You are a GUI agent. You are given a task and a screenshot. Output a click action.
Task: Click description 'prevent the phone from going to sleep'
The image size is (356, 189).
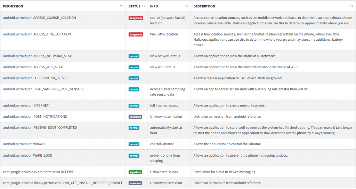click(x=241, y=156)
